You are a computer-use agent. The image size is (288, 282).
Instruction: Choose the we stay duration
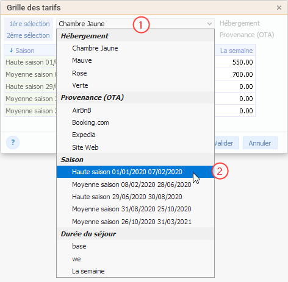coord(135,259)
